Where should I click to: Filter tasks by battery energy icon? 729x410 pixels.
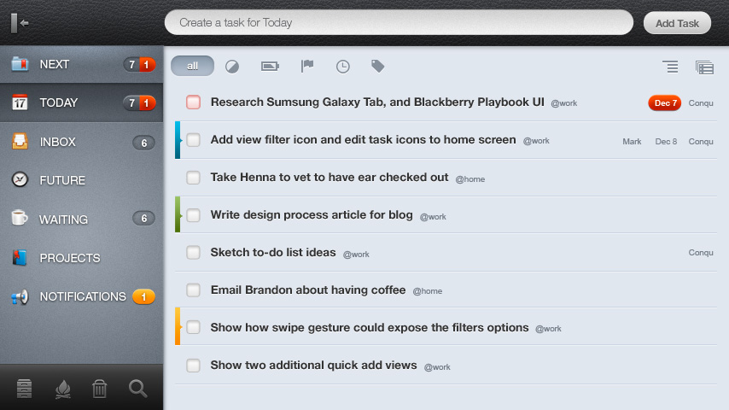(270, 66)
